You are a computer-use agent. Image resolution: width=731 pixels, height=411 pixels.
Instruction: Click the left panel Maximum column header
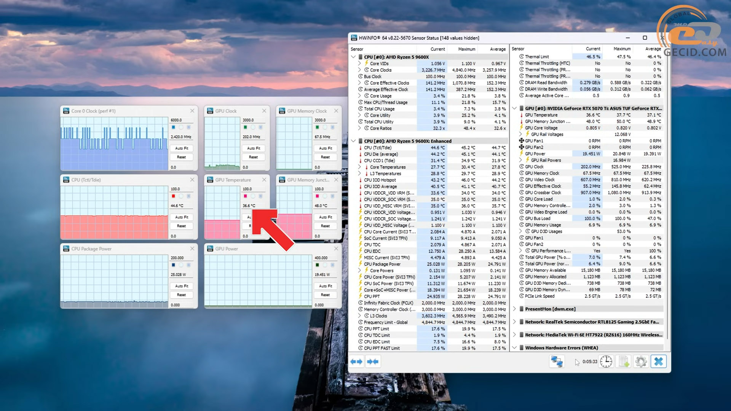[462, 49]
